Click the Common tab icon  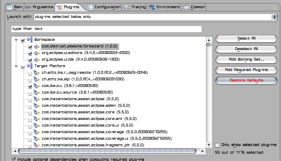pyautogui.click(x=186, y=7)
